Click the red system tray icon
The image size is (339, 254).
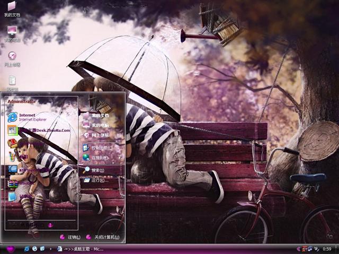[x=305, y=249]
